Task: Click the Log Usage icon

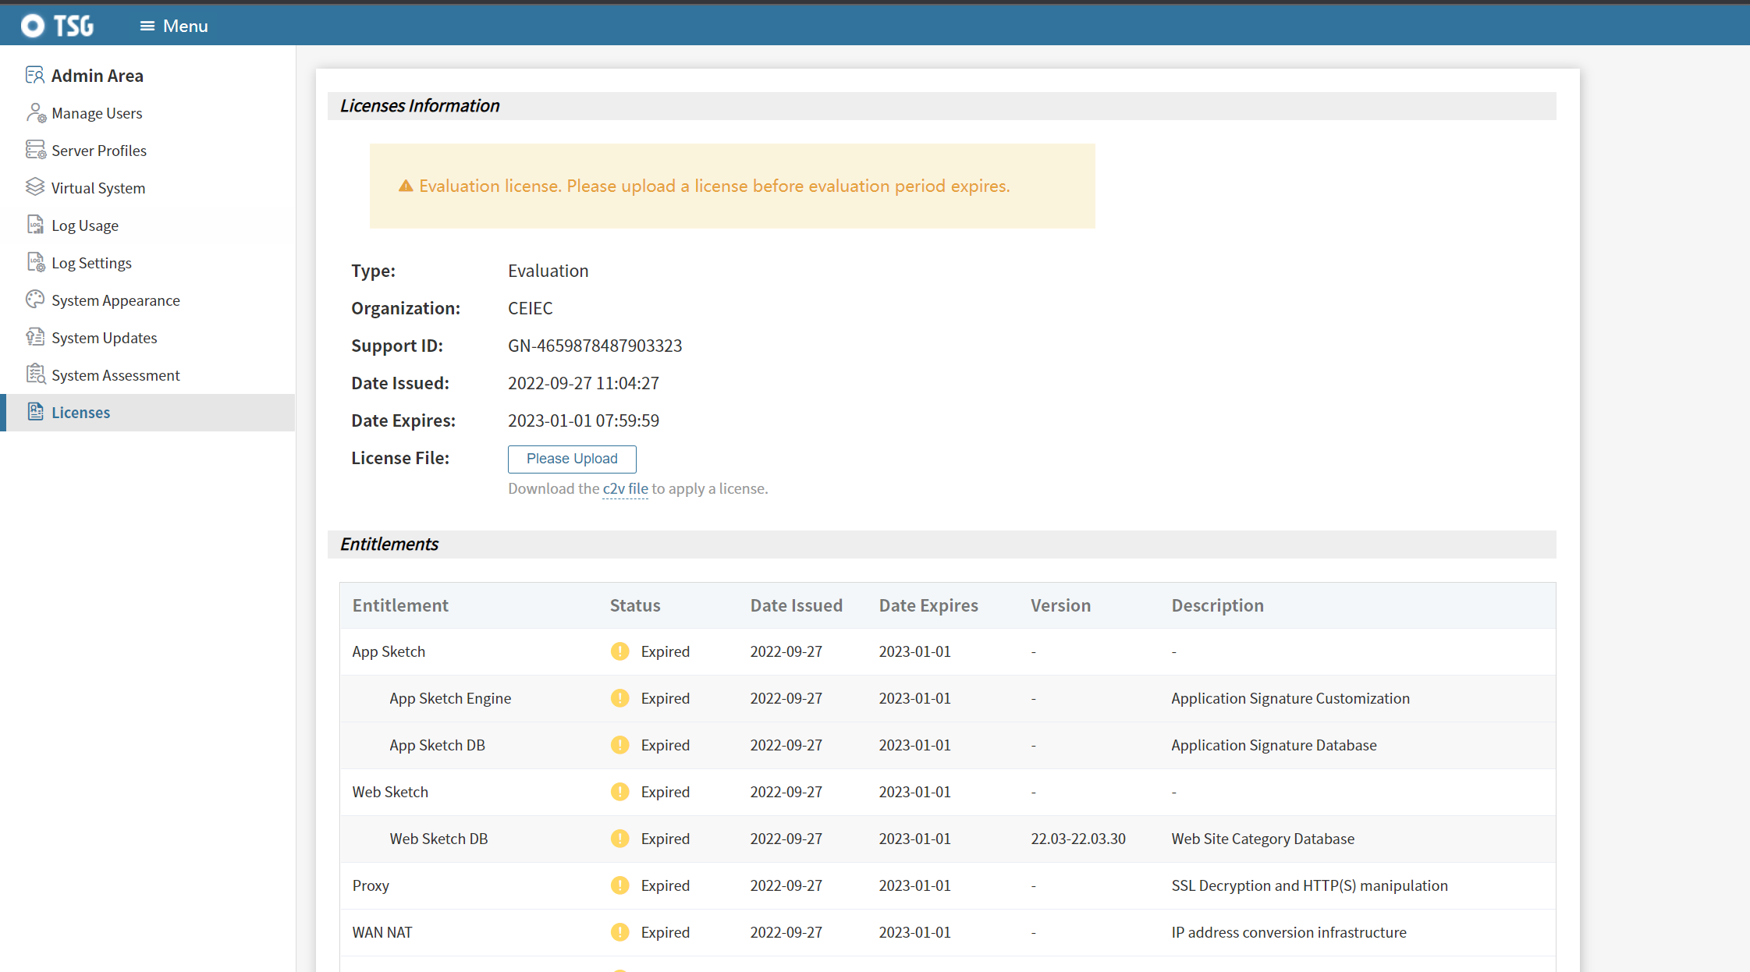Action: tap(36, 225)
